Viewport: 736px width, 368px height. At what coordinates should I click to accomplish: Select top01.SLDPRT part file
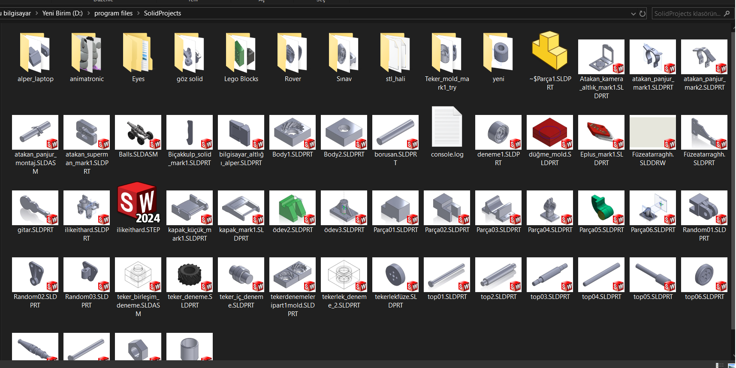[x=447, y=279]
